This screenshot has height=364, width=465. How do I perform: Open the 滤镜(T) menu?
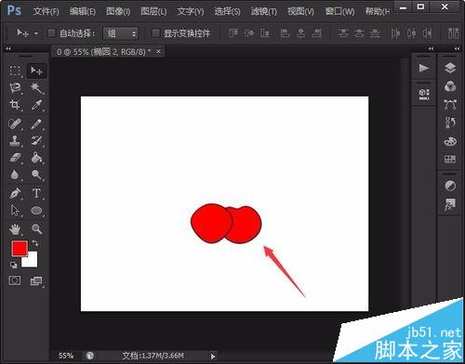[264, 12]
